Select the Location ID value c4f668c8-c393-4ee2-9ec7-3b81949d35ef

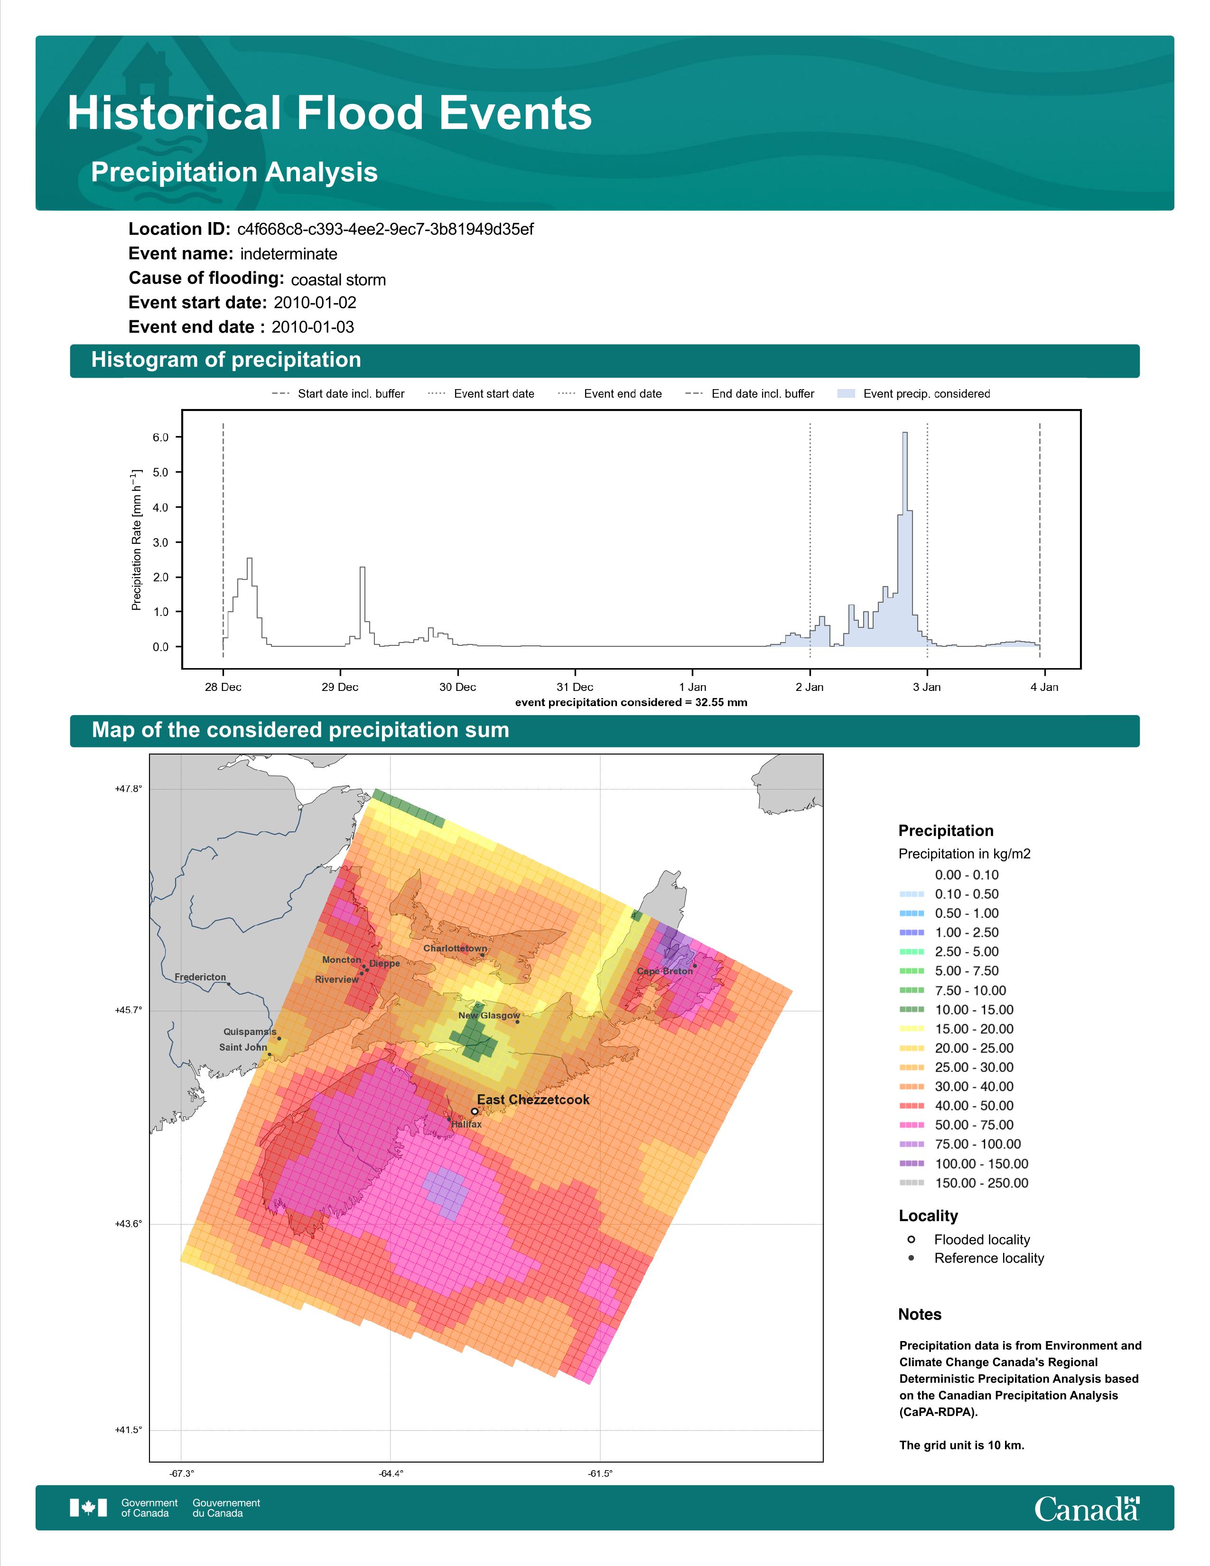pyautogui.click(x=385, y=229)
